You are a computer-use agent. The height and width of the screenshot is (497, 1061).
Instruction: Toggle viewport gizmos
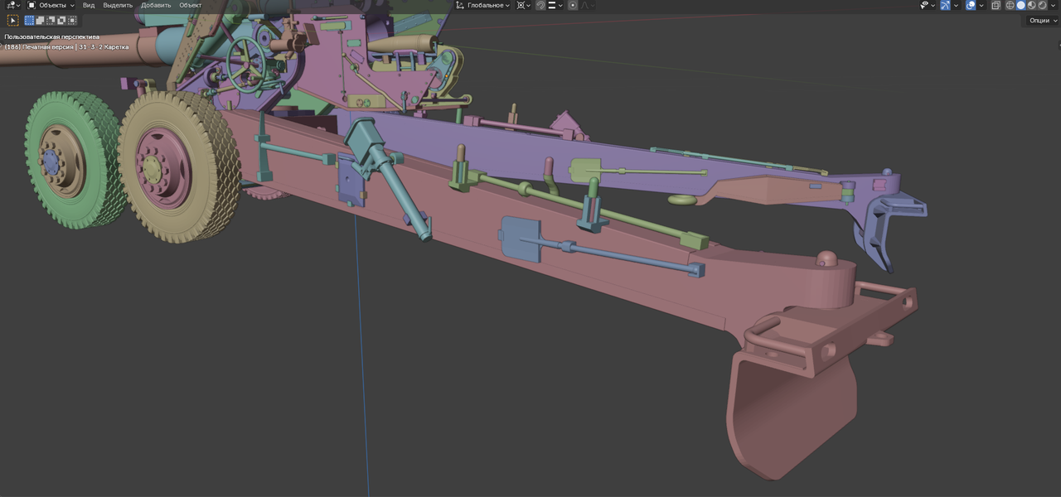945,5
